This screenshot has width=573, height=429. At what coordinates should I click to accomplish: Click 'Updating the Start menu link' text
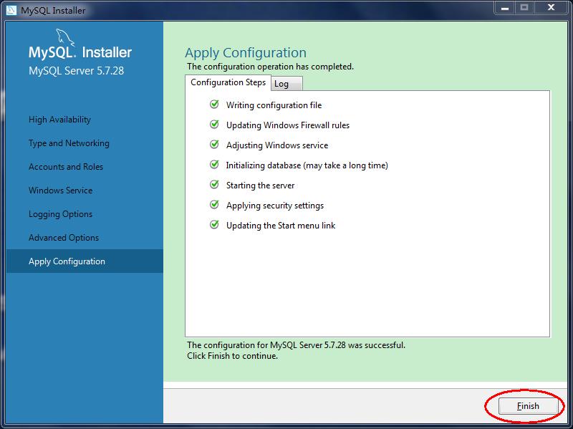[281, 226]
